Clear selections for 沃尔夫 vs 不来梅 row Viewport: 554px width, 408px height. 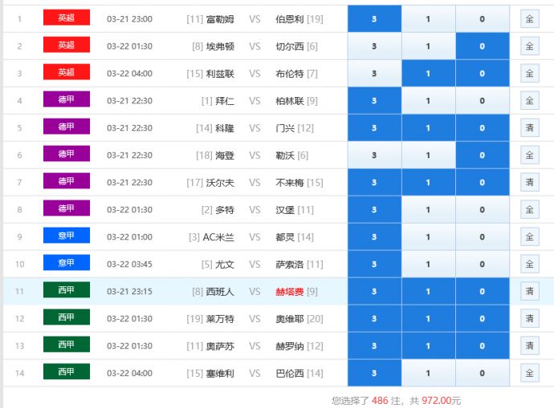pos(529,183)
